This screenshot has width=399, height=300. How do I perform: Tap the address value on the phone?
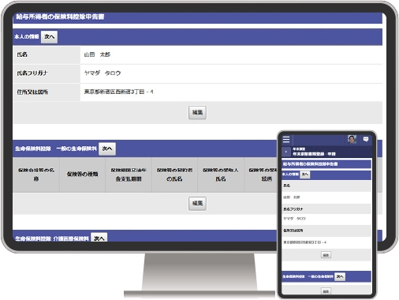click(304, 242)
